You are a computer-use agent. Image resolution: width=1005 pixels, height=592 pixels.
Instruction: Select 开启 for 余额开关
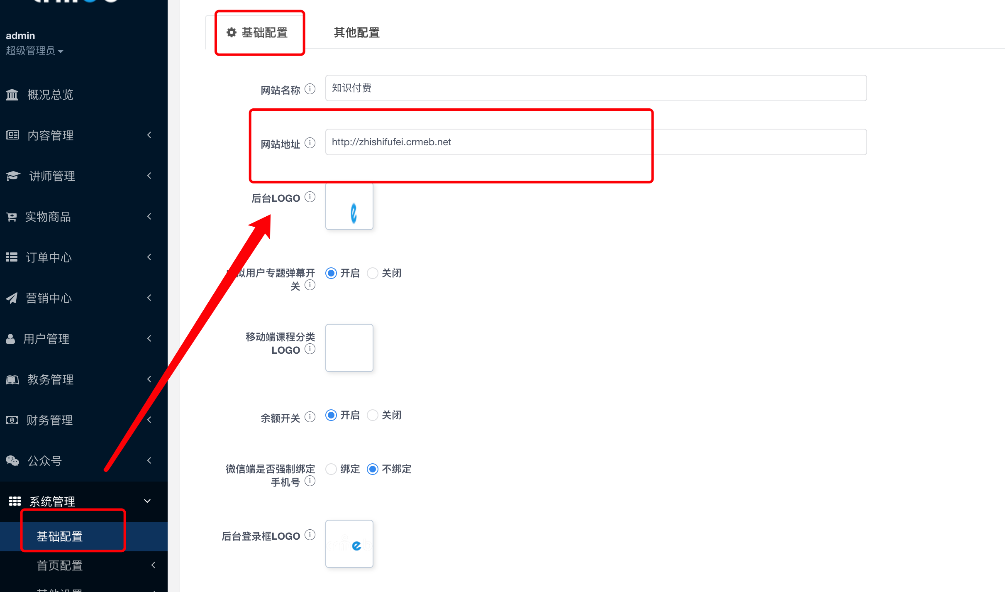click(331, 415)
